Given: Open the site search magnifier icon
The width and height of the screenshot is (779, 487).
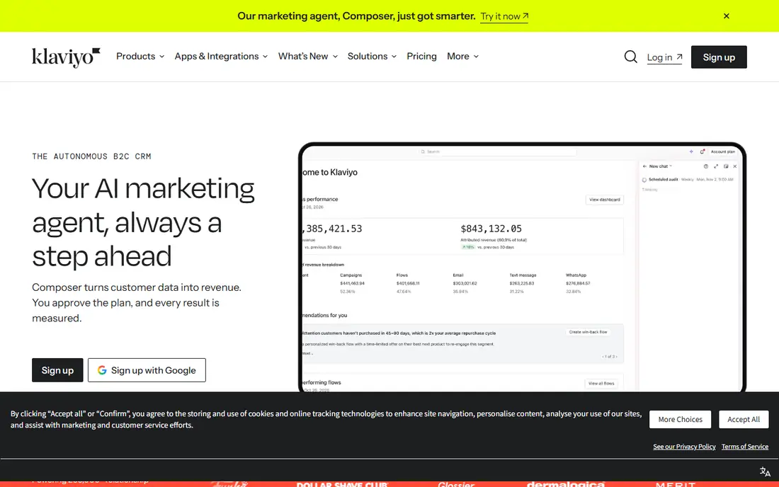Looking at the screenshot, I should [x=630, y=57].
